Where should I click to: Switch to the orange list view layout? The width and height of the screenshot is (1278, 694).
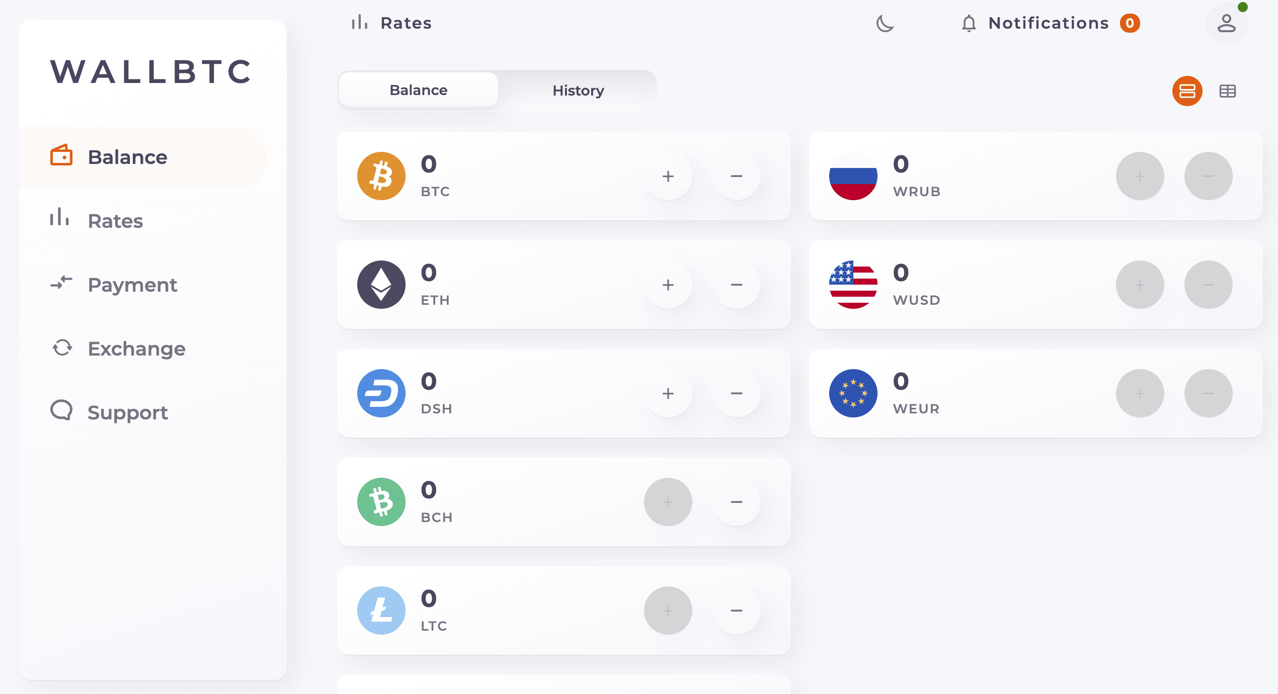pos(1187,91)
